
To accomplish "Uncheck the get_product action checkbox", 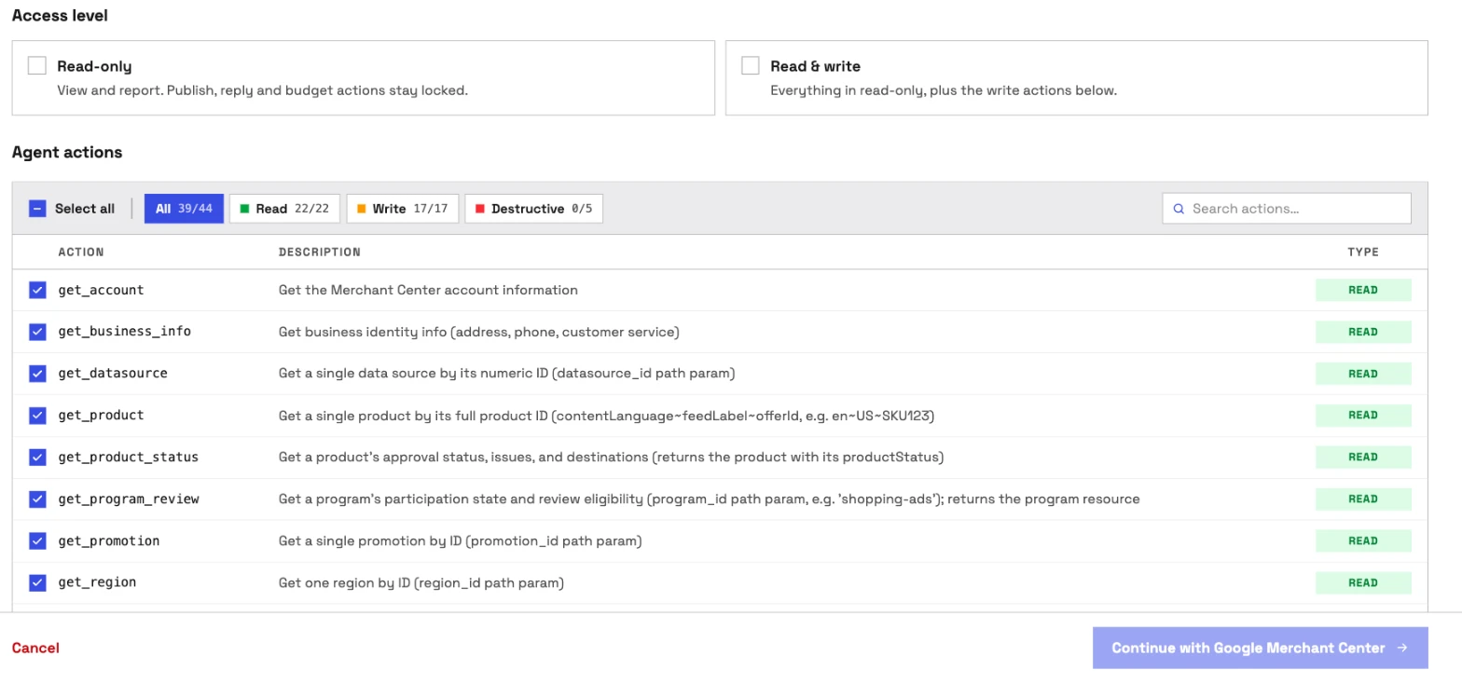I will 37,416.
